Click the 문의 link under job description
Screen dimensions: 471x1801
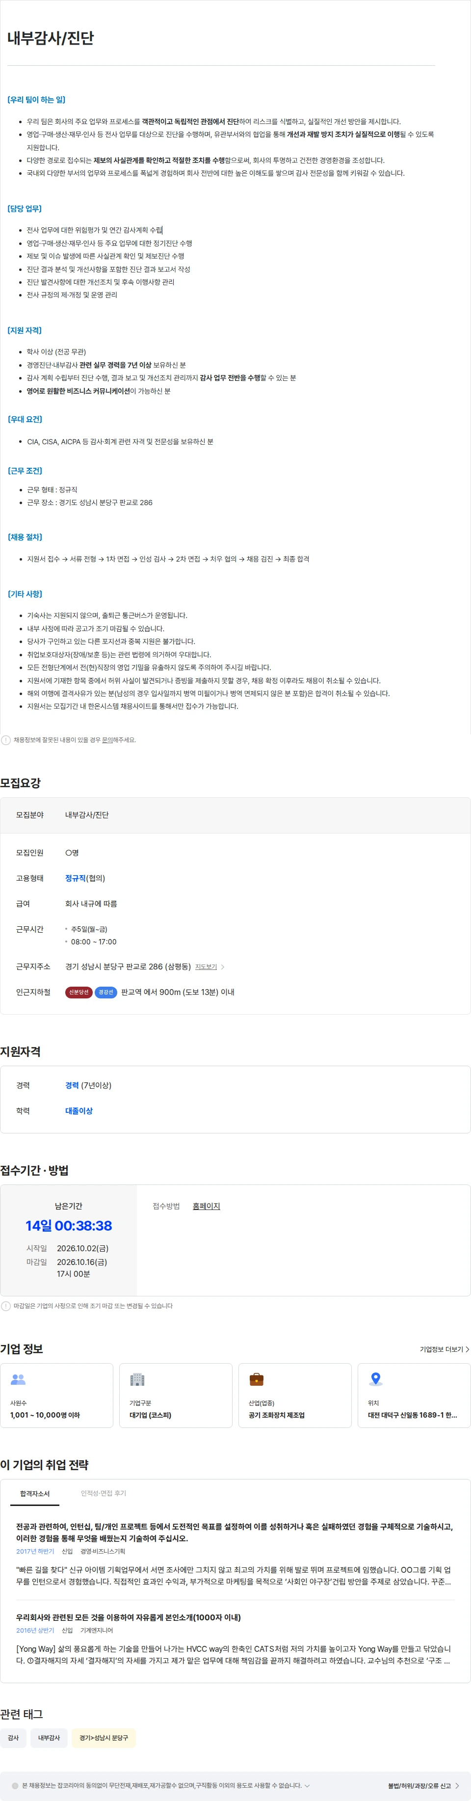click(107, 740)
